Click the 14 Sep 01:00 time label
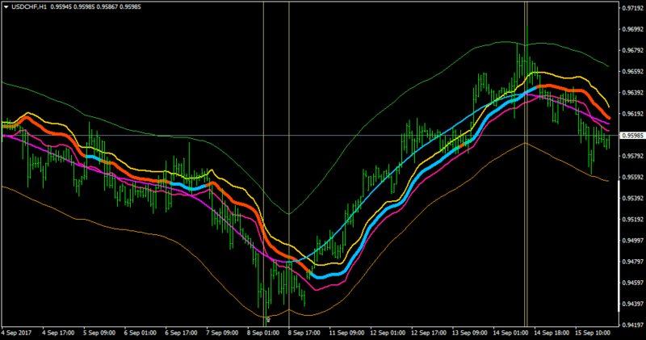The image size is (646, 340). (x=510, y=333)
